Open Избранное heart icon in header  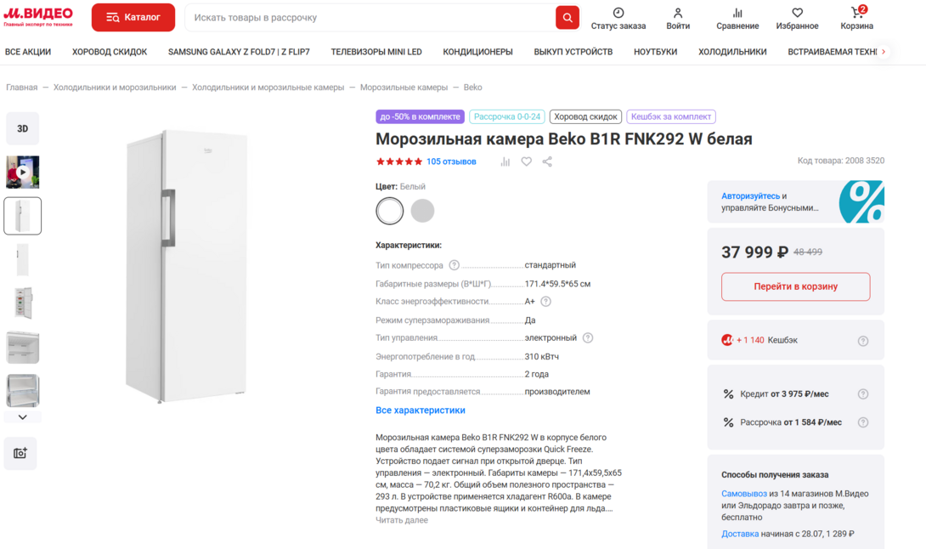[797, 13]
